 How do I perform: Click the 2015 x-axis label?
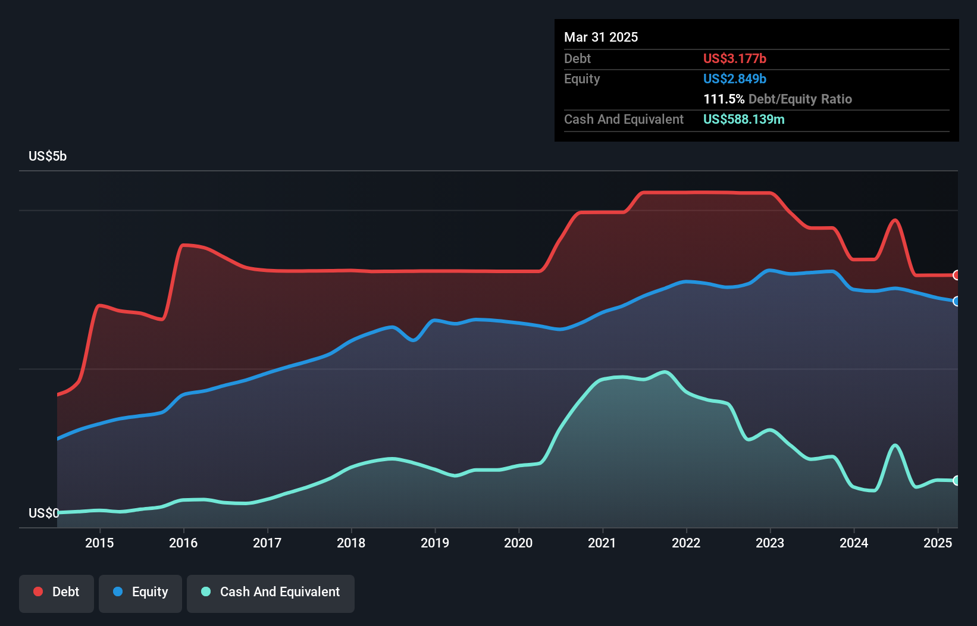99,543
